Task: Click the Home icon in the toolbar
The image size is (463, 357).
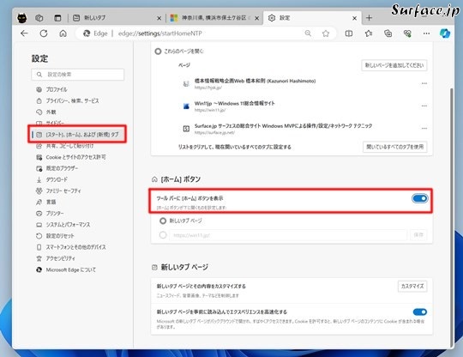Action: 63,33
